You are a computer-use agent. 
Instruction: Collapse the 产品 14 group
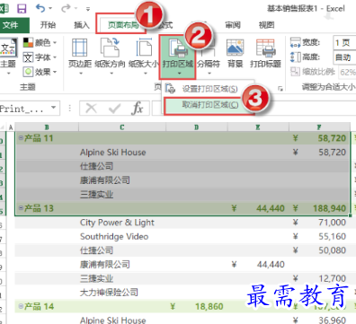click(21, 306)
